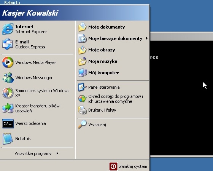Image resolution: width=213 pixels, height=171 pixels.
Task: Click the Panel sterowania icon
Action: (x=82, y=87)
